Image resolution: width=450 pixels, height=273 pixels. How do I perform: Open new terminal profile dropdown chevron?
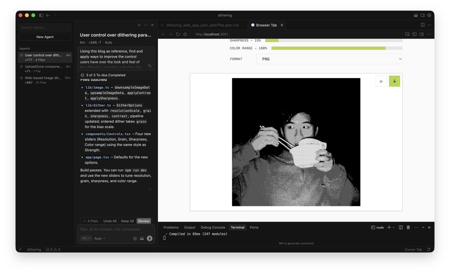[393, 227]
